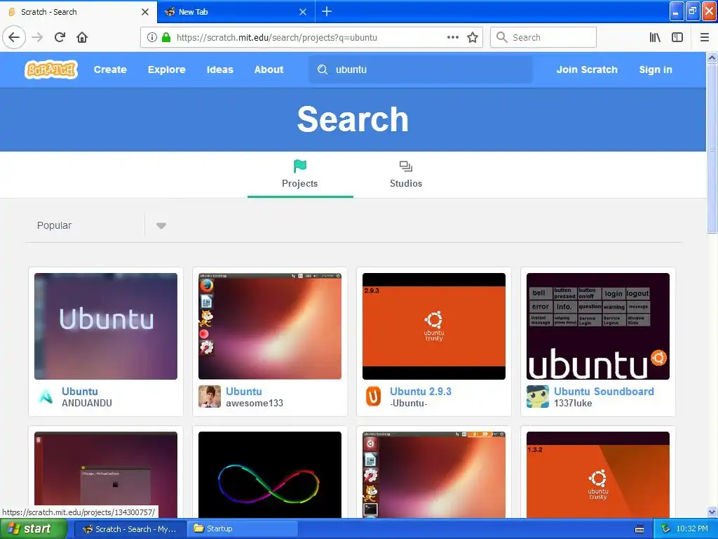
Task: Switch to the New Tab browser tab
Action: point(236,12)
